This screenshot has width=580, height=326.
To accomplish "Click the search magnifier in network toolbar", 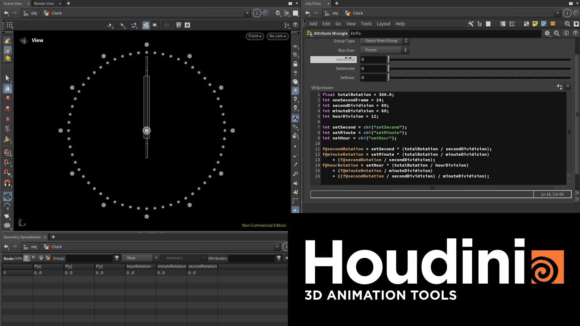I will tap(567, 24).
